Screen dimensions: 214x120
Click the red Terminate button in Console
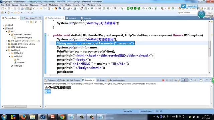click(163, 80)
